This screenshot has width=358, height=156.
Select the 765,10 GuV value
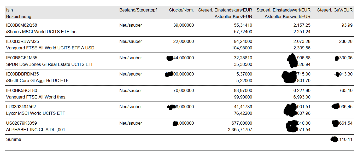(x=346, y=90)
